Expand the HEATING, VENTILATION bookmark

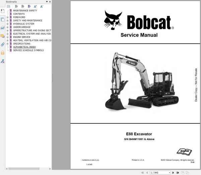tap(7, 41)
